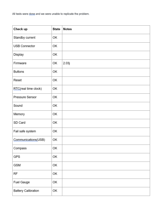
Task: Click the Compass row label
Action: (20, 148)
